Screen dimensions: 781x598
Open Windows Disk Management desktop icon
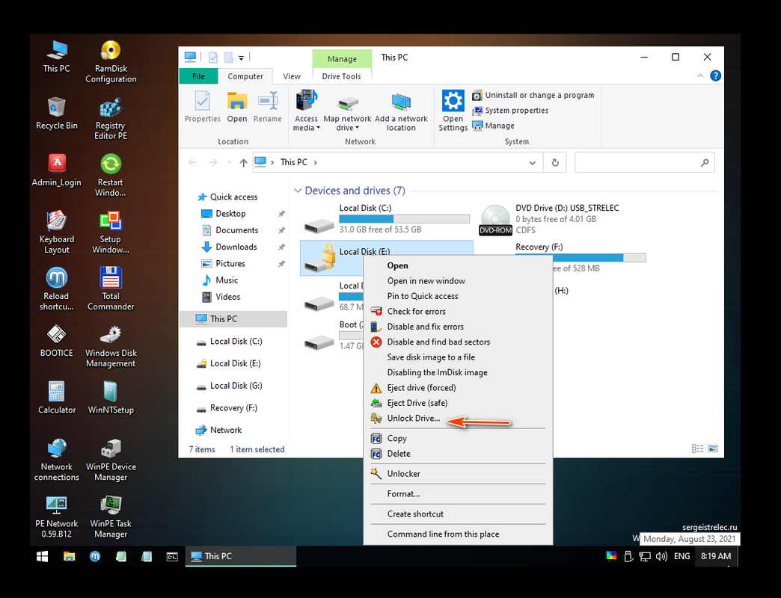pos(111,346)
